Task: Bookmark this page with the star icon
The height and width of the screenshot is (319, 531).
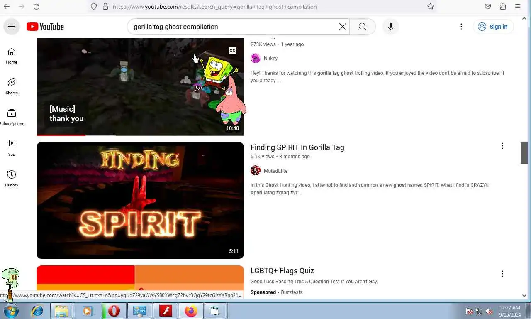Action: (x=431, y=7)
